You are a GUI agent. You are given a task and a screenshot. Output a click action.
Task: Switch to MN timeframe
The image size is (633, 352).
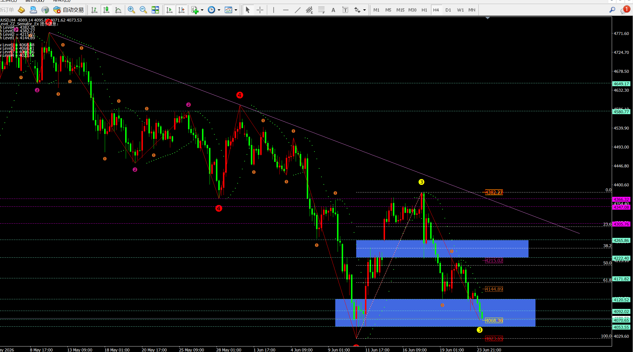coord(472,10)
